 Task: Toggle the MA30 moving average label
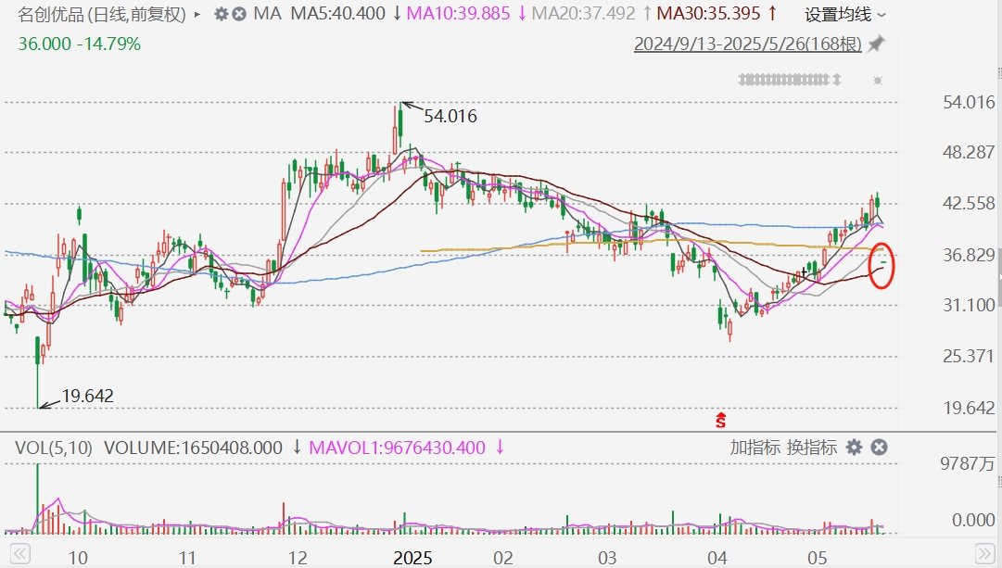(x=709, y=13)
